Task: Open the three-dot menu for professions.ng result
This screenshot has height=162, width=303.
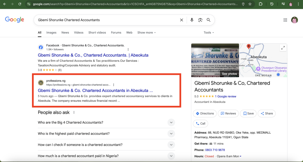Action: [114, 85]
